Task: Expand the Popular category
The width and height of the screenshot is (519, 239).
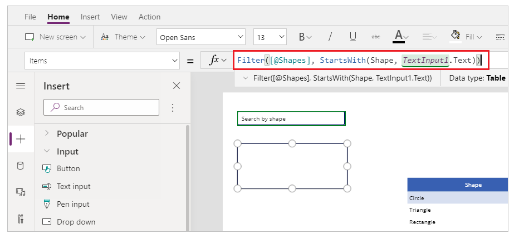Action: 47,133
